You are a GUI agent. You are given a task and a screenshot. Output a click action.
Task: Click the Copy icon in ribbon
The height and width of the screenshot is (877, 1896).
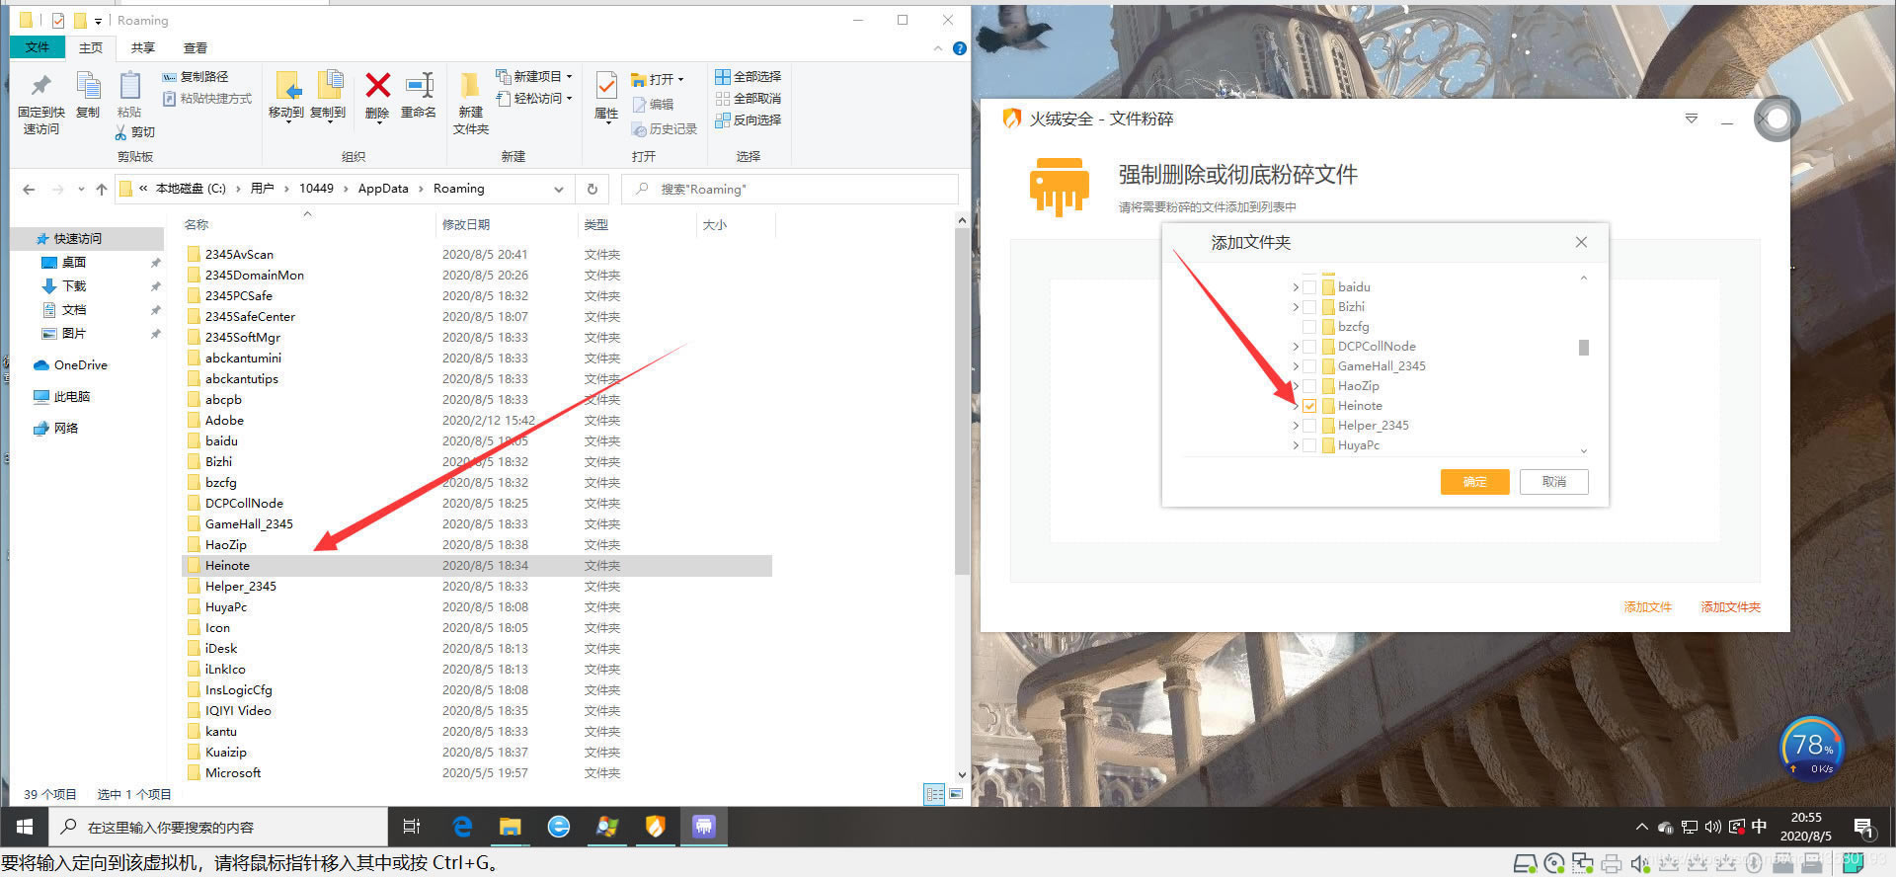(x=88, y=86)
